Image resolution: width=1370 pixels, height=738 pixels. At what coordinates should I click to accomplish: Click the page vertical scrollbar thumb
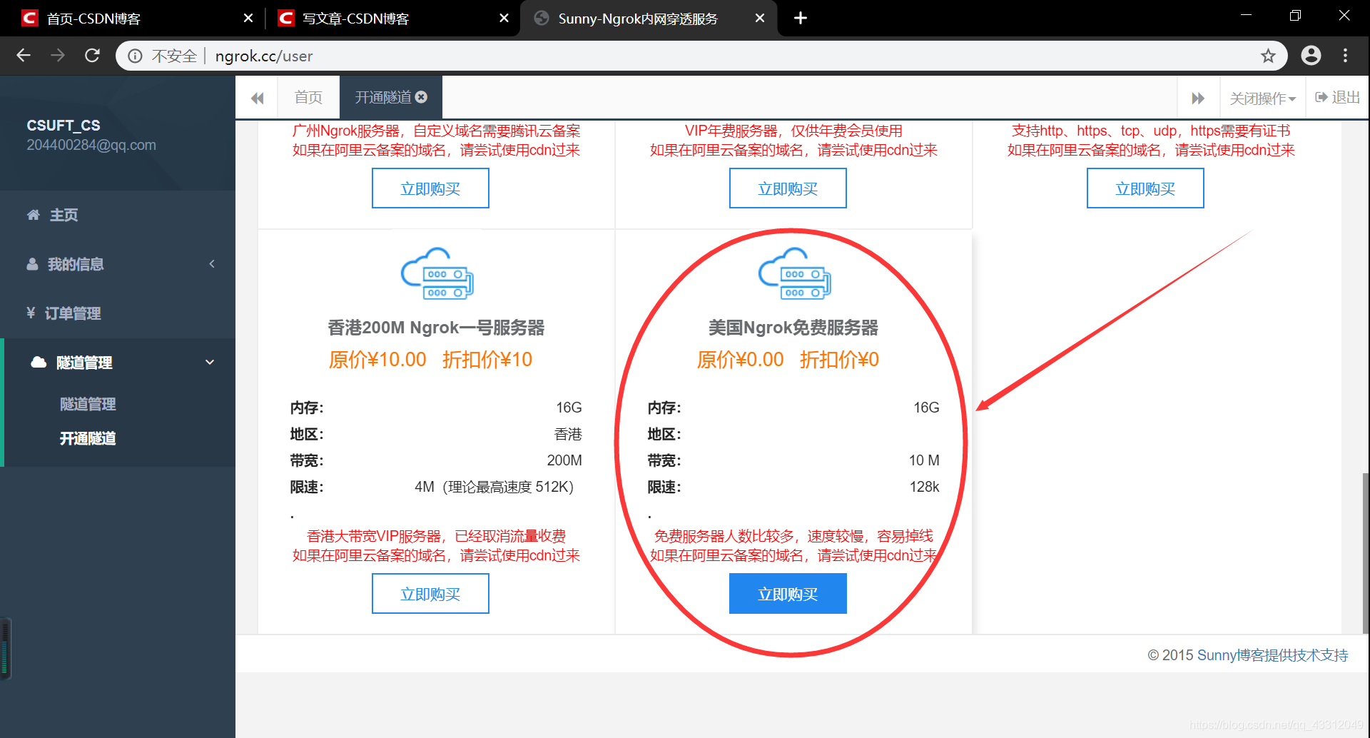pos(1366,553)
